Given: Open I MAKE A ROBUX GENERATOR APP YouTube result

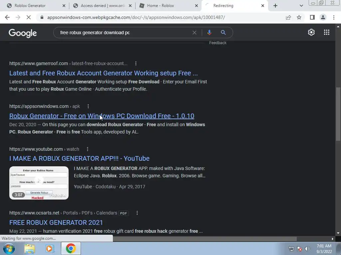Looking at the screenshot, I should pyautogui.click(x=79, y=158).
